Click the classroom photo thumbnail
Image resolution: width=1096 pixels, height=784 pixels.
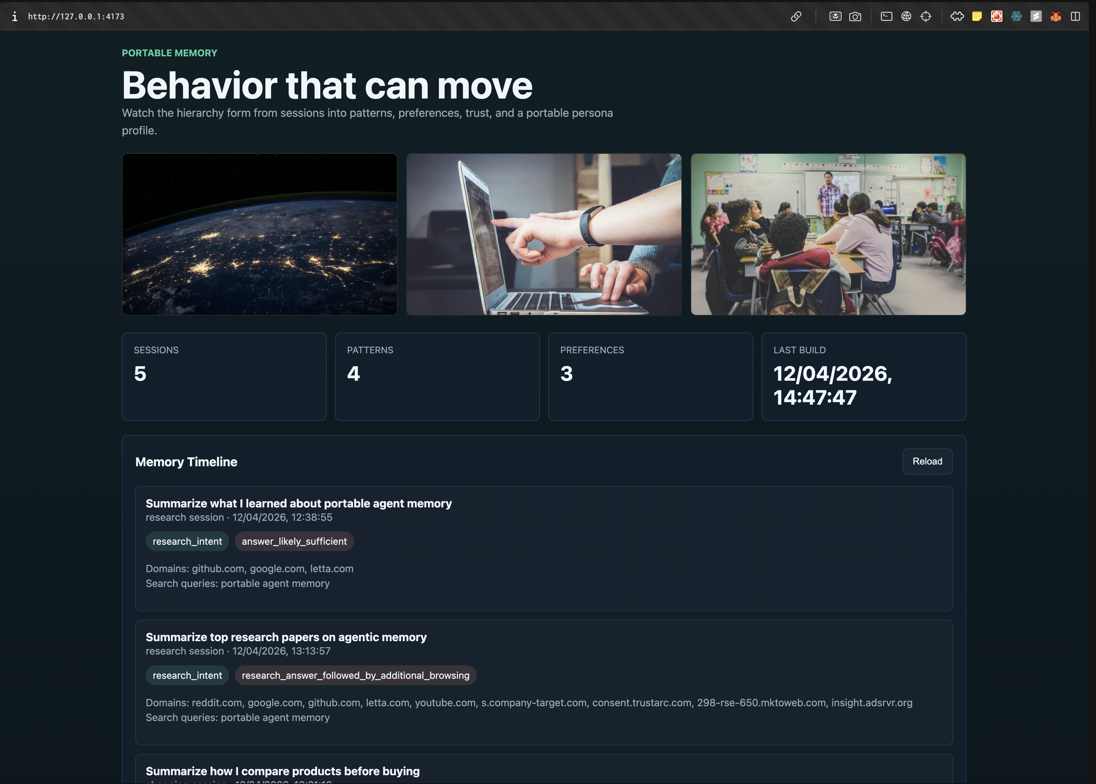click(x=828, y=234)
